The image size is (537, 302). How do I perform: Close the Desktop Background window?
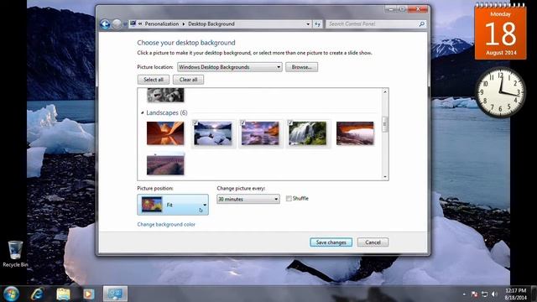click(x=418, y=9)
